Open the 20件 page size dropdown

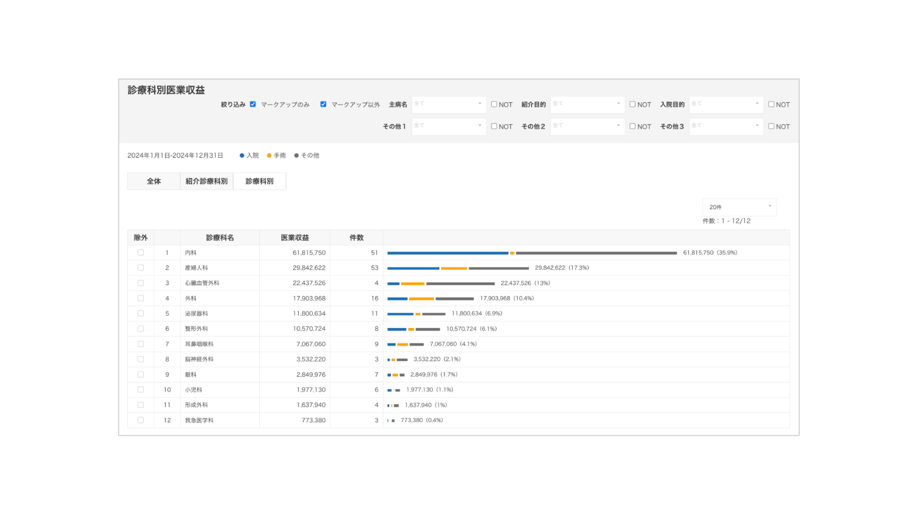pyautogui.click(x=739, y=207)
